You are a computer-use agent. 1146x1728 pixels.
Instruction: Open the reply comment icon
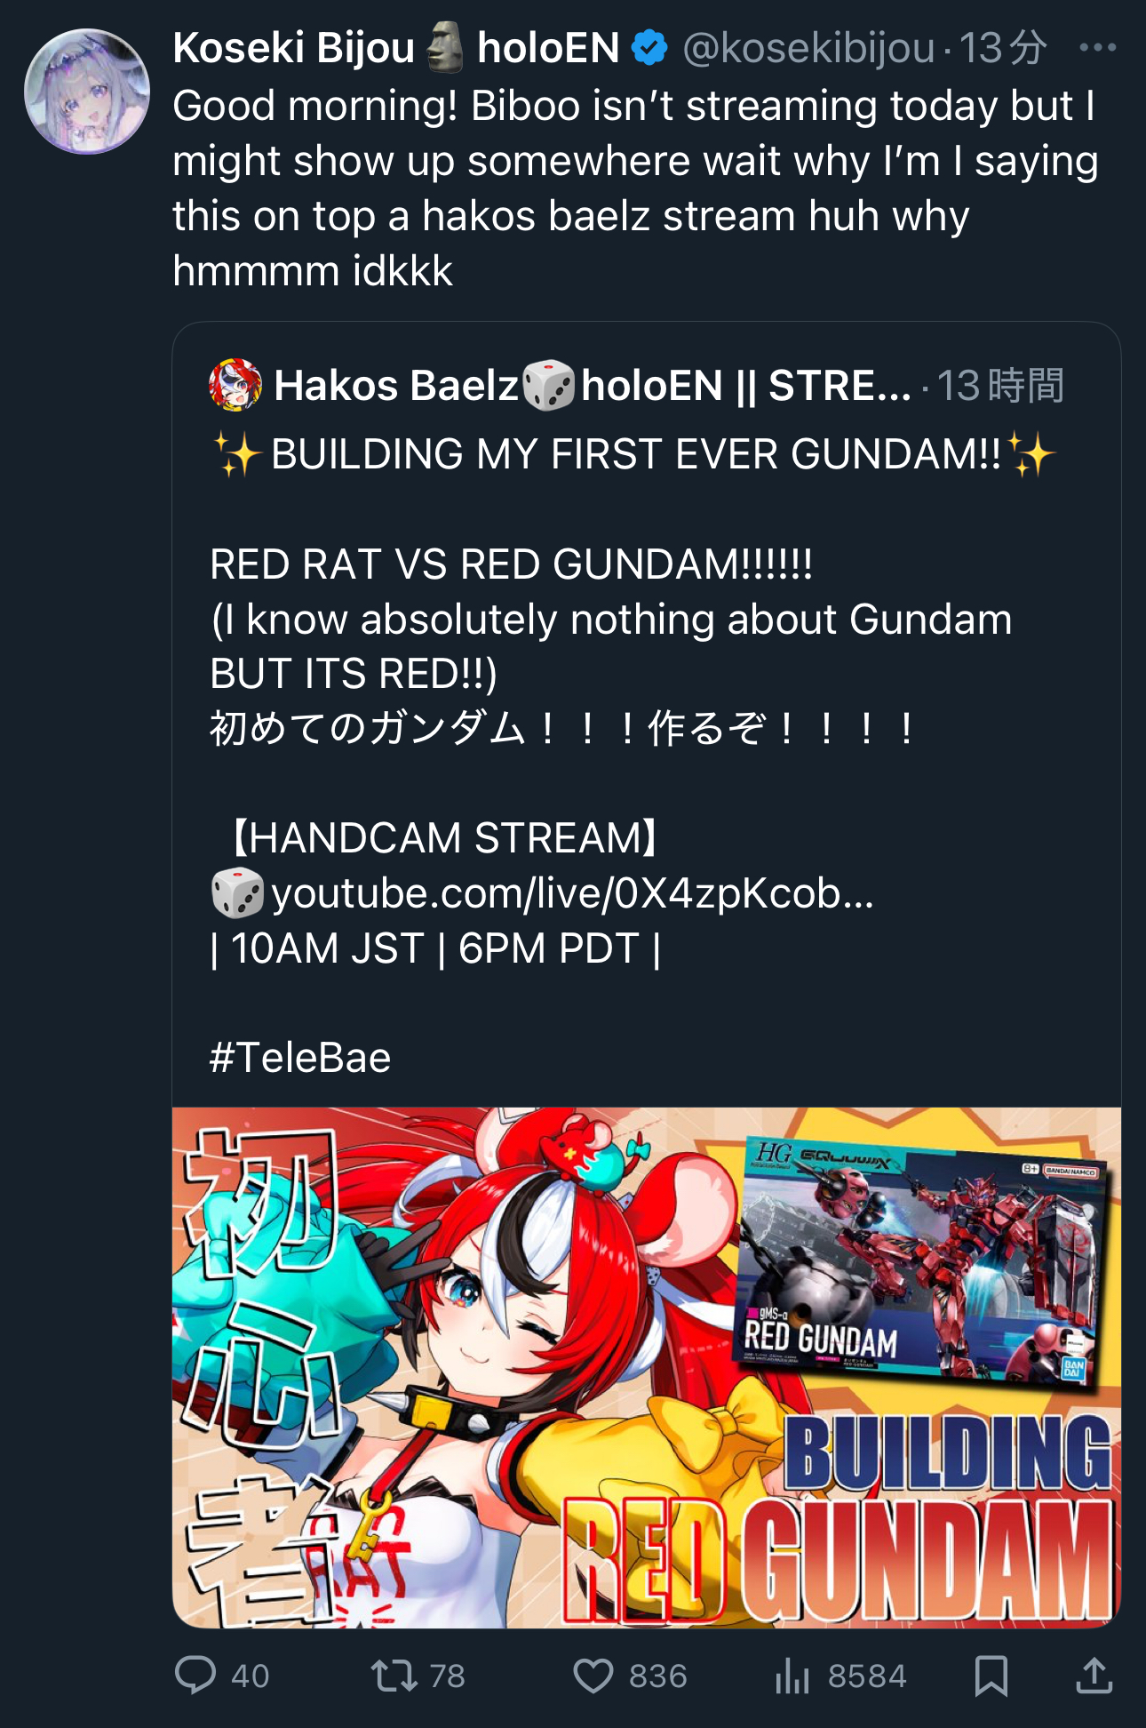pyautogui.click(x=195, y=1676)
